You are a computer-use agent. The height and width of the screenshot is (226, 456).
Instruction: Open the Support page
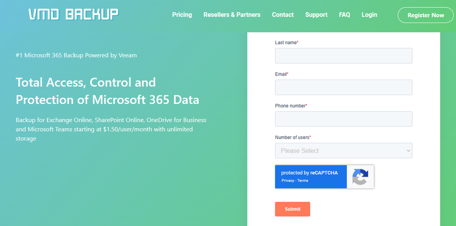[316, 15]
